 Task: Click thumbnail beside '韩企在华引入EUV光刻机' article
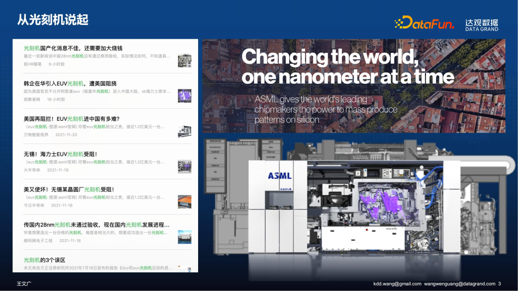click(x=184, y=96)
